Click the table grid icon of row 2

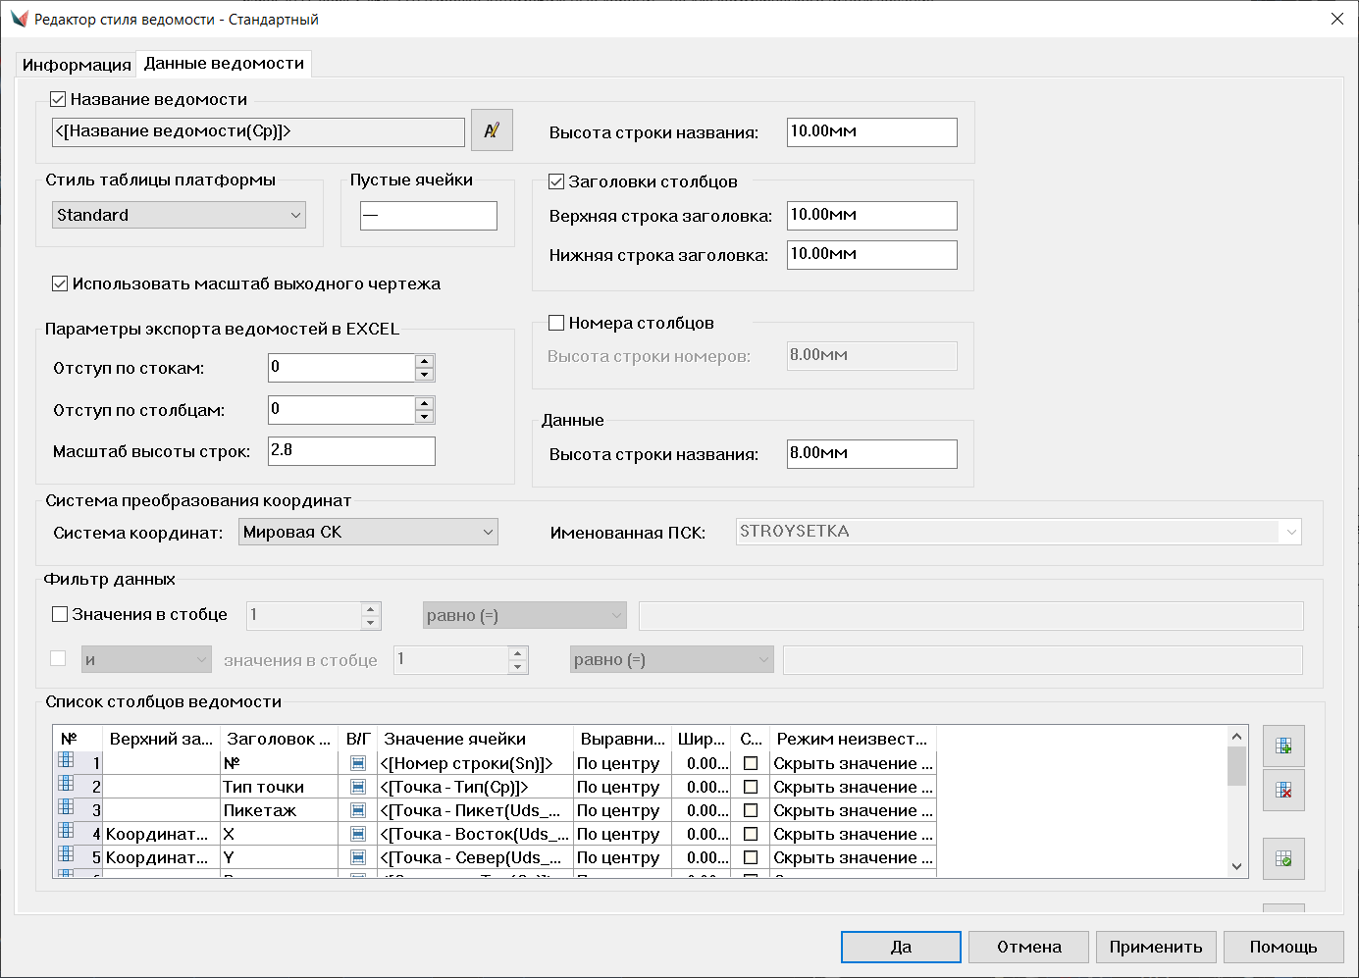click(67, 784)
